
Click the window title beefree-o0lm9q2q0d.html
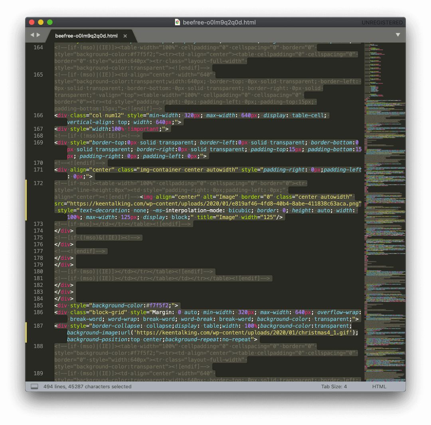coord(219,22)
